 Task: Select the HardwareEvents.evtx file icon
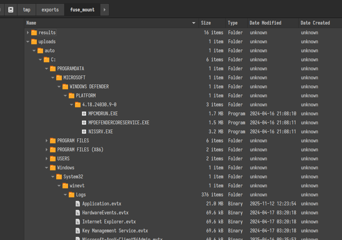point(77,213)
